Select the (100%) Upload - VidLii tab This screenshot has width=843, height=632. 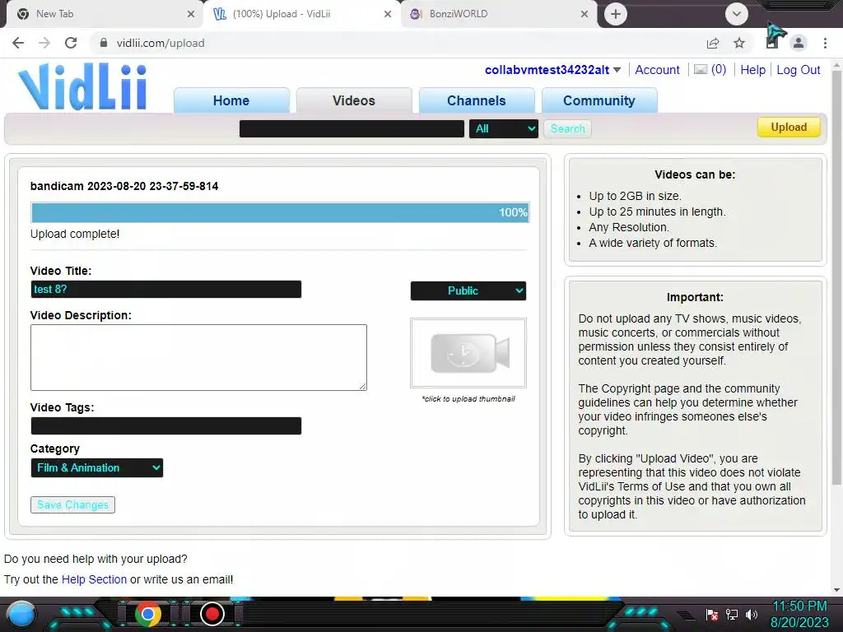coord(301,14)
